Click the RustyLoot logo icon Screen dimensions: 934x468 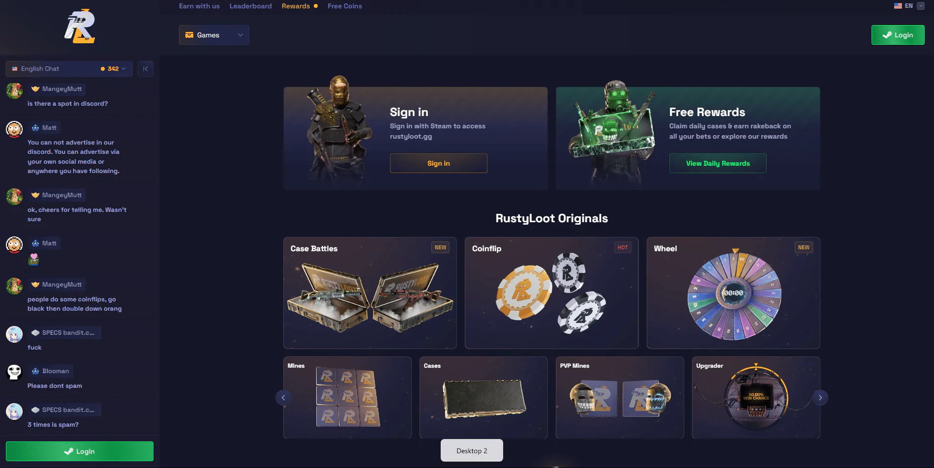pyautogui.click(x=80, y=26)
